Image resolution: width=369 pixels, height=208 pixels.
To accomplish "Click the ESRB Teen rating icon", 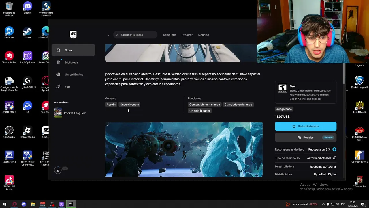I will [282, 88].
